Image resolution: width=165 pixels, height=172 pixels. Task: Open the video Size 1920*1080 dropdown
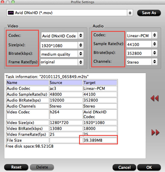(x=81, y=45)
